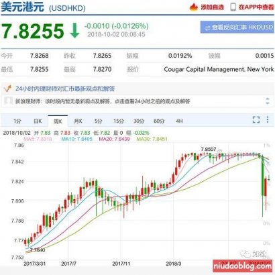The height and width of the screenshot is (275, 275).
Task: Select the 4H chart interval
Action: (179, 121)
